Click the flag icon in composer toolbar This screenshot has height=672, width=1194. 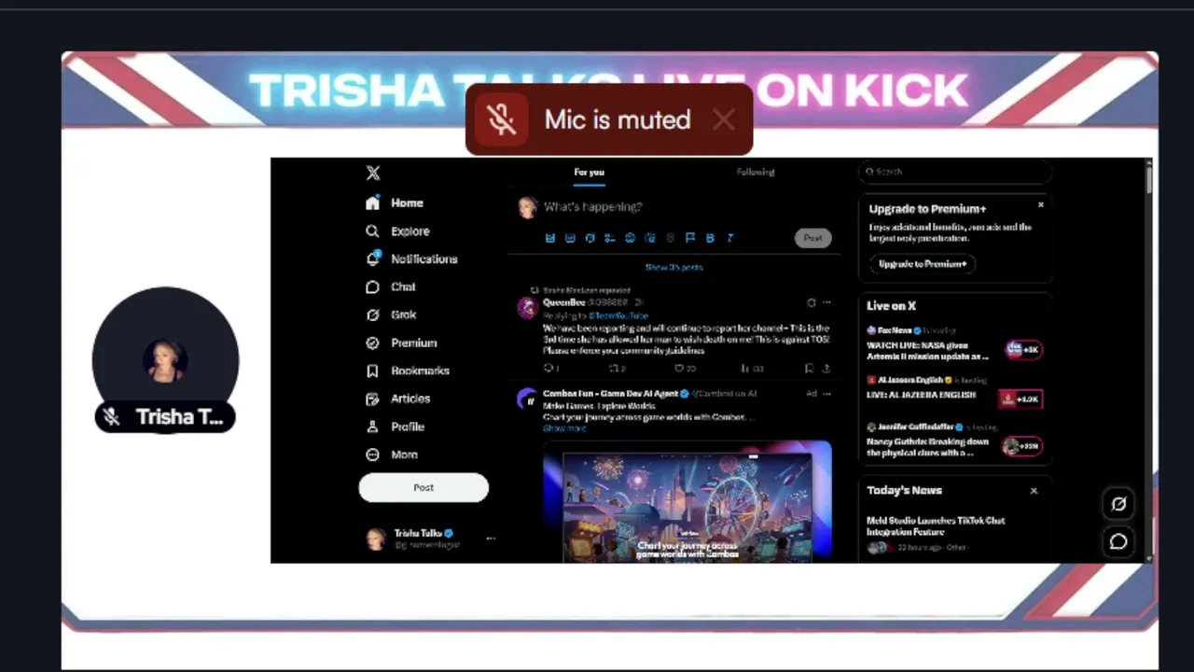(690, 238)
